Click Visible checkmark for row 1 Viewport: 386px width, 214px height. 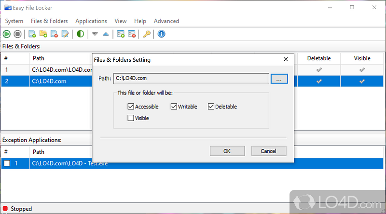click(x=362, y=70)
